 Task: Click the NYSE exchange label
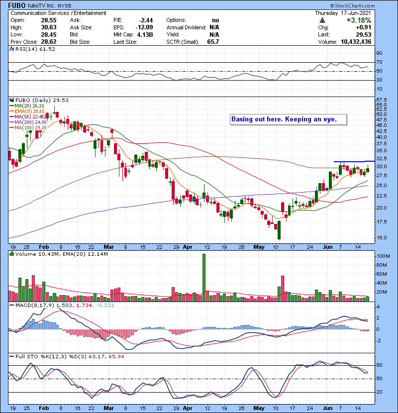(x=65, y=6)
